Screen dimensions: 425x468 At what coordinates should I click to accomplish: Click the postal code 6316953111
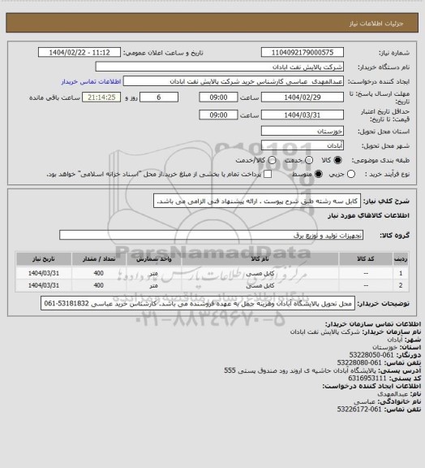367,378
